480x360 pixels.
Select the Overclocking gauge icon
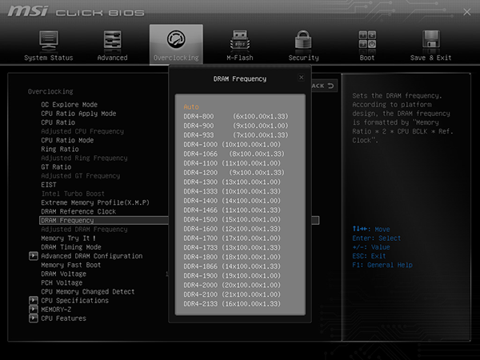pyautogui.click(x=176, y=39)
